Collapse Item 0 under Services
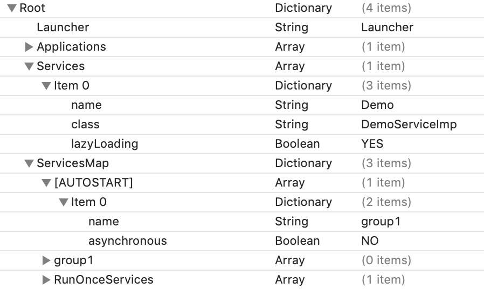Image resolution: width=484 pixels, height=289 pixels. (x=46, y=86)
